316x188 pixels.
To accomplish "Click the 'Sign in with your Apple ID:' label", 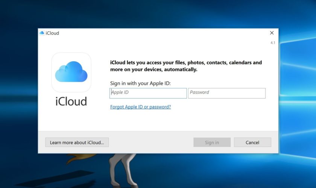I will click(x=140, y=83).
